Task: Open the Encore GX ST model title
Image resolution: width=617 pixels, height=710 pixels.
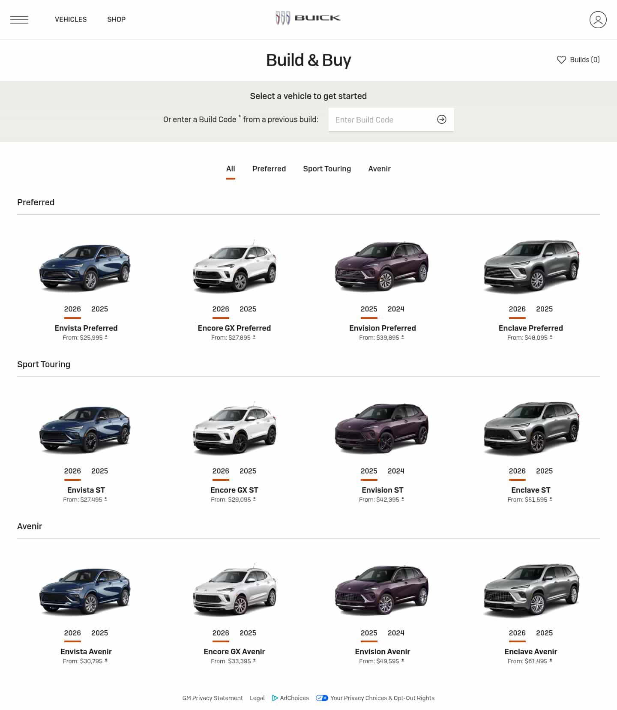Action: click(234, 490)
